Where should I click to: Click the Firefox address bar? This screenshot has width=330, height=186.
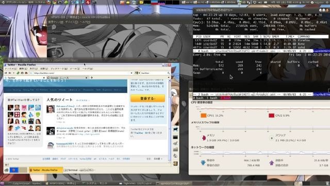81,73
